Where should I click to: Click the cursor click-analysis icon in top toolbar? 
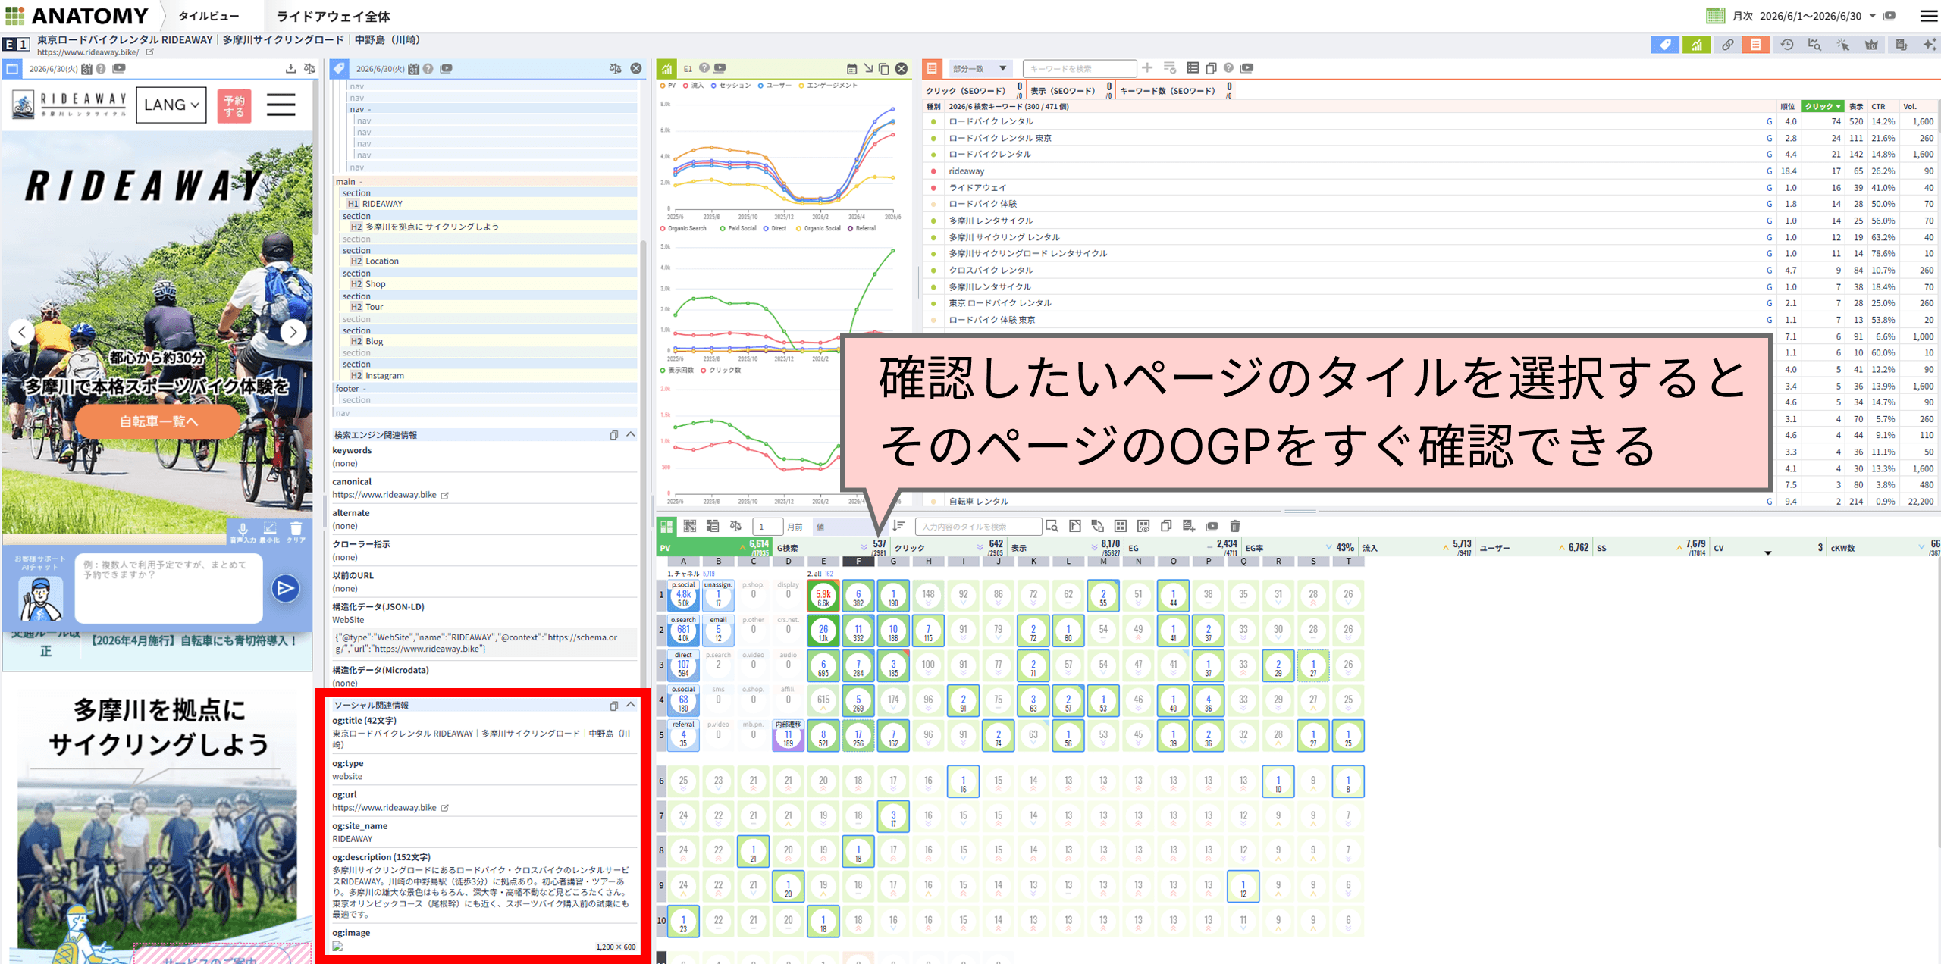[1843, 45]
